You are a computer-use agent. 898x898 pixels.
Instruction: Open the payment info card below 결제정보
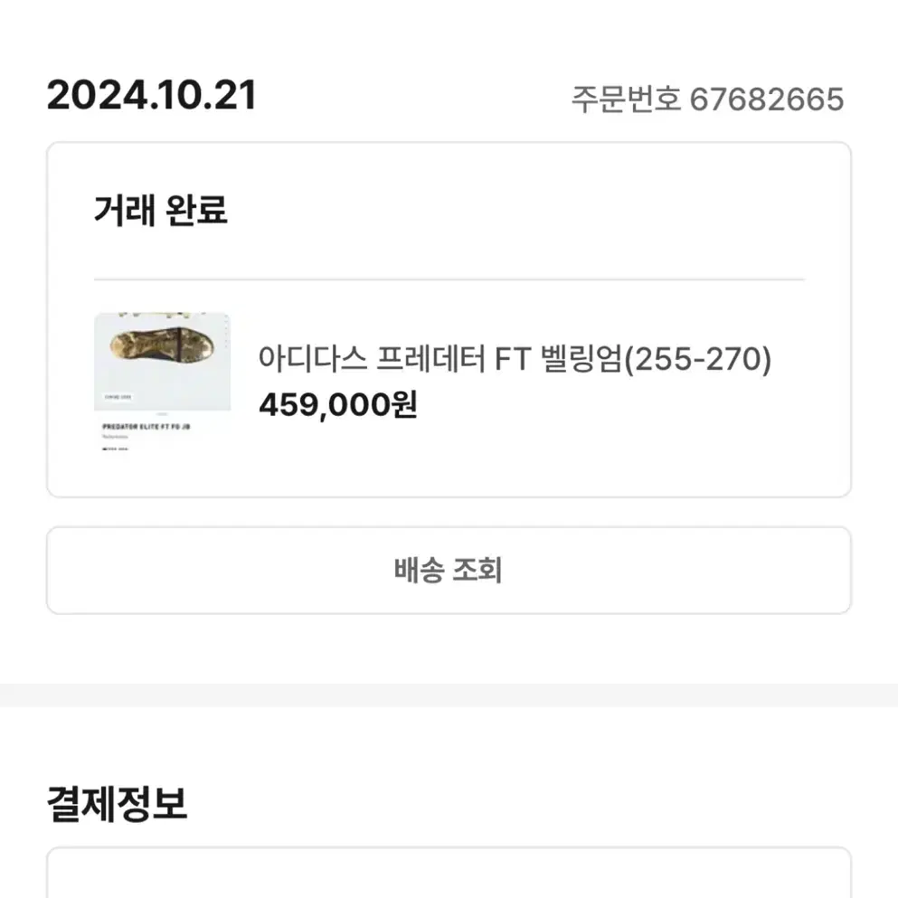[x=449, y=873]
